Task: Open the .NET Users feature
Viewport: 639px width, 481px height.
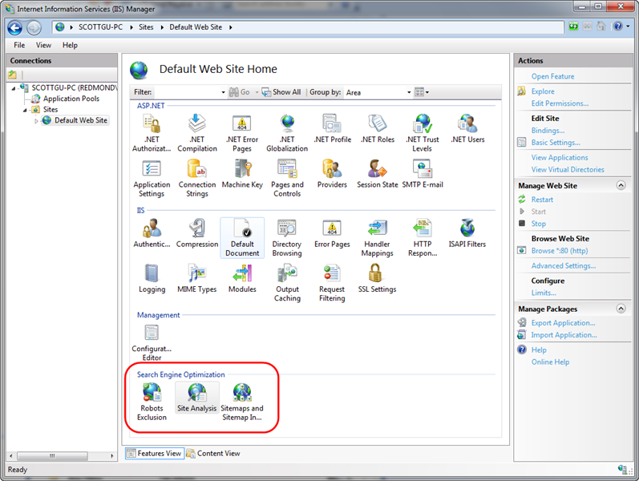Action: 467,129
